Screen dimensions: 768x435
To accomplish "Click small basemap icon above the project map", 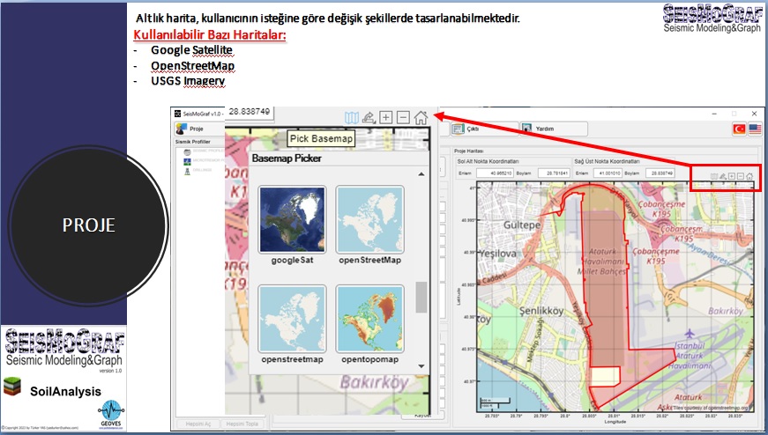I will click(x=714, y=177).
